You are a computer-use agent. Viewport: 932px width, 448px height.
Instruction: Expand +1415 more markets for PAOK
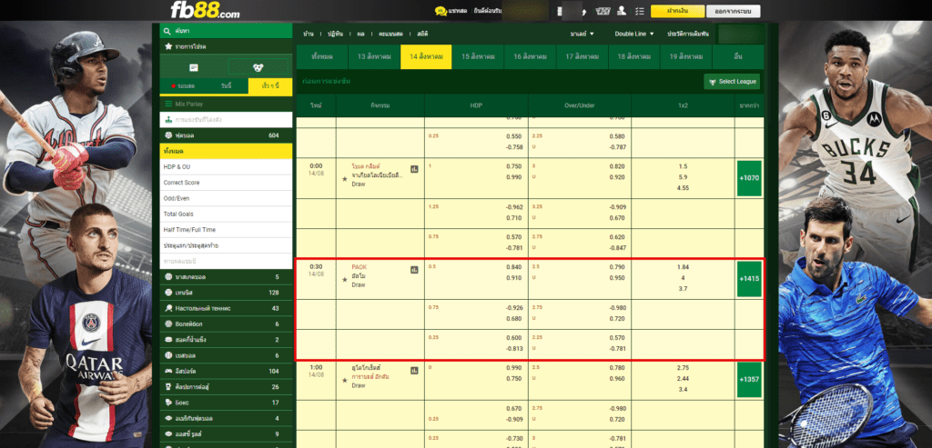(749, 279)
